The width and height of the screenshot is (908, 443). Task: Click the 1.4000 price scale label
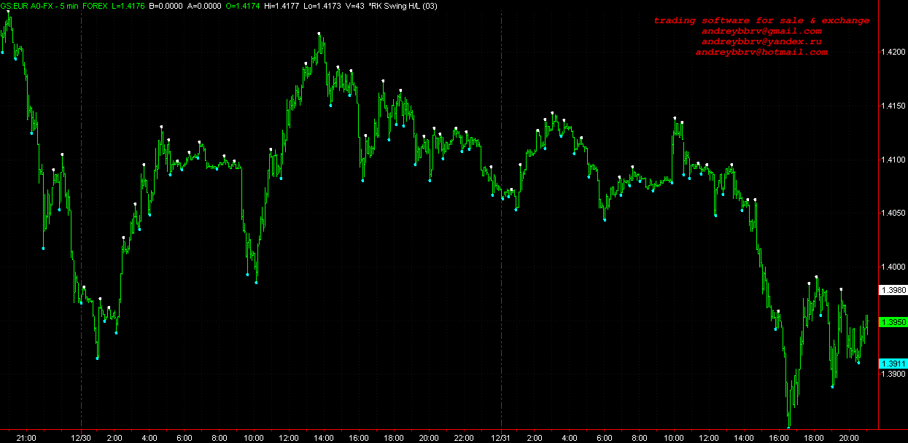pos(894,267)
